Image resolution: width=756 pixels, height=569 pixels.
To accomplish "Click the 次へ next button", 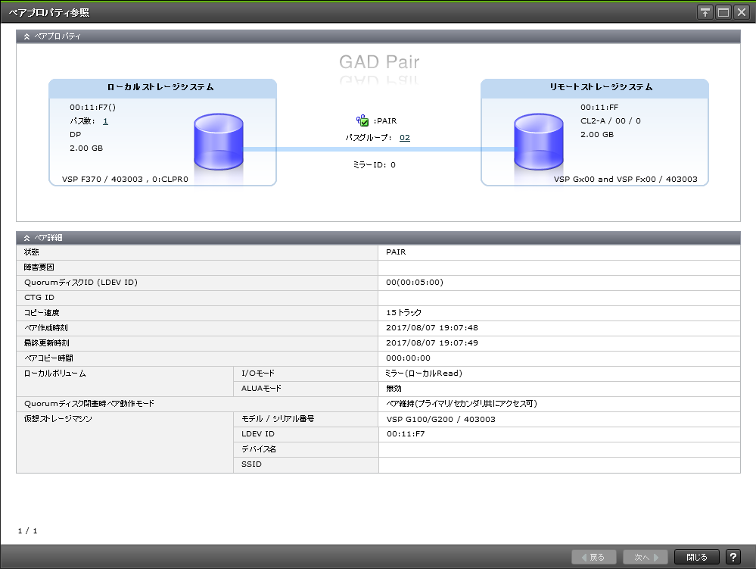I will click(645, 557).
